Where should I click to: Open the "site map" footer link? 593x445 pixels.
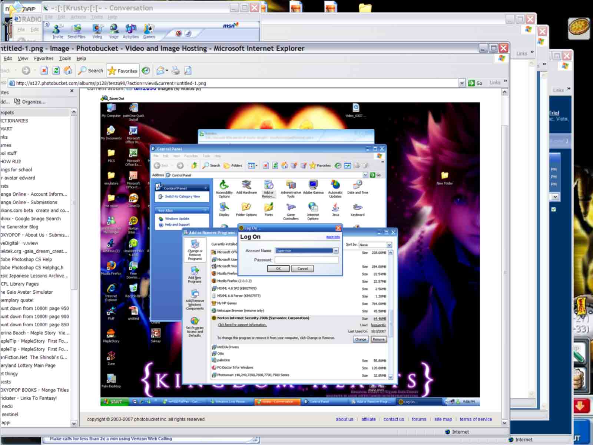tap(443, 419)
